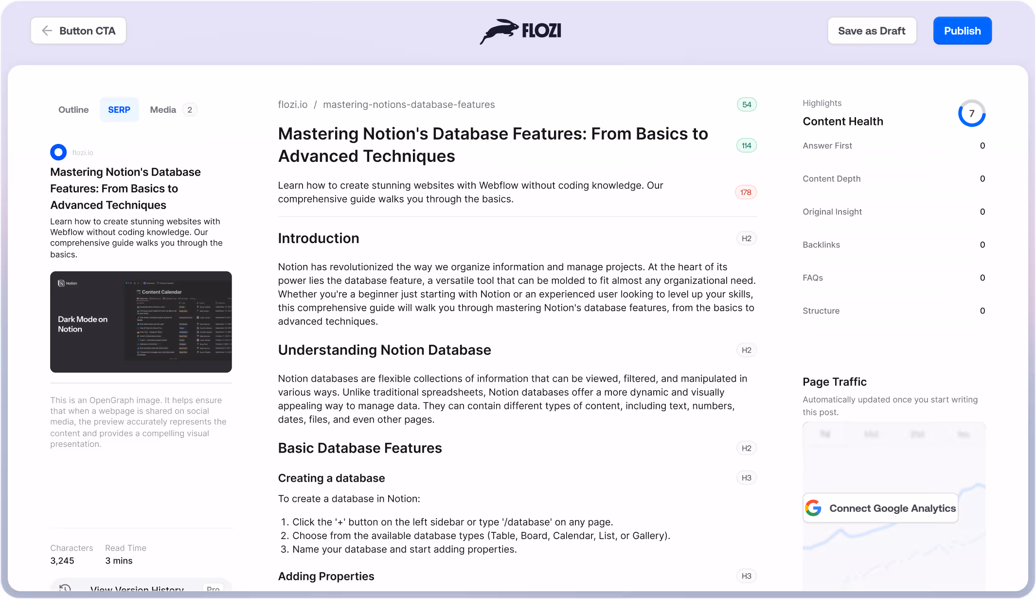Image resolution: width=1036 pixels, height=599 pixels.
Task: Select the Creating a database H3 badge
Action: click(x=747, y=478)
